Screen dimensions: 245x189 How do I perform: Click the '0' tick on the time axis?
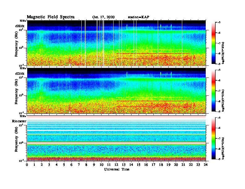(27, 165)
